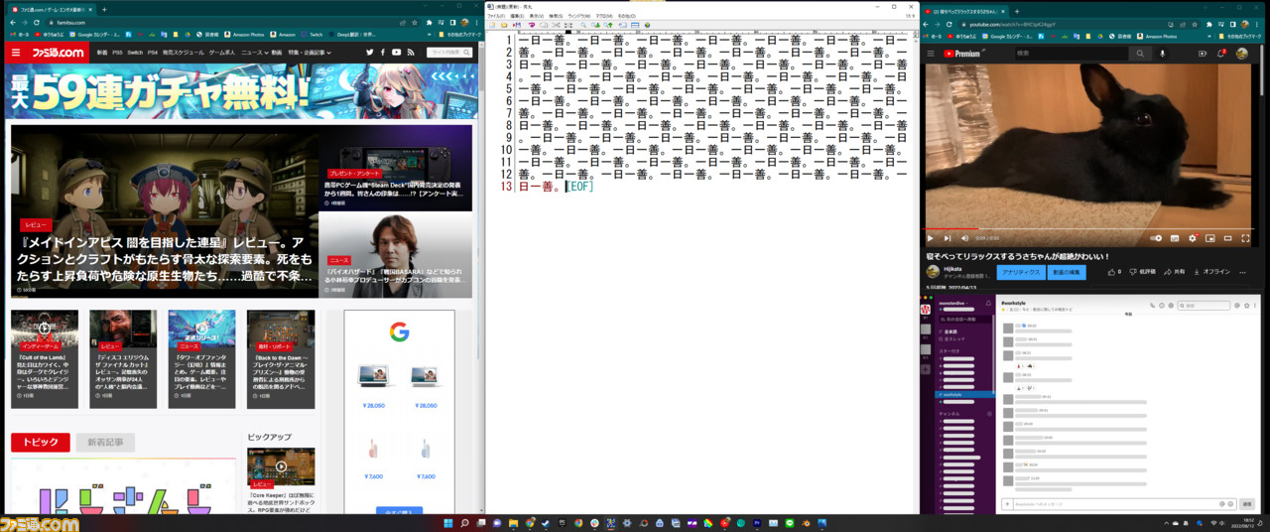Skip to next video in YouTube player
The image size is (1270, 532).
point(948,238)
